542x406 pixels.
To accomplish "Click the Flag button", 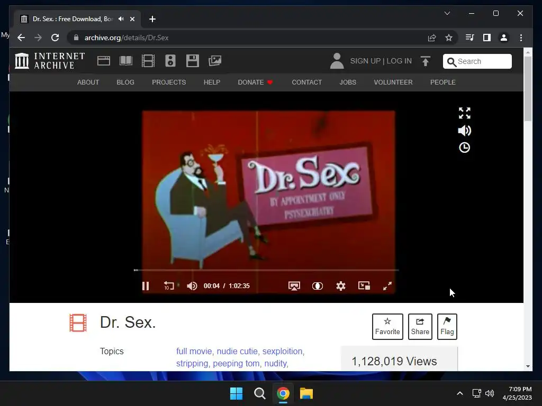I will [447, 327].
